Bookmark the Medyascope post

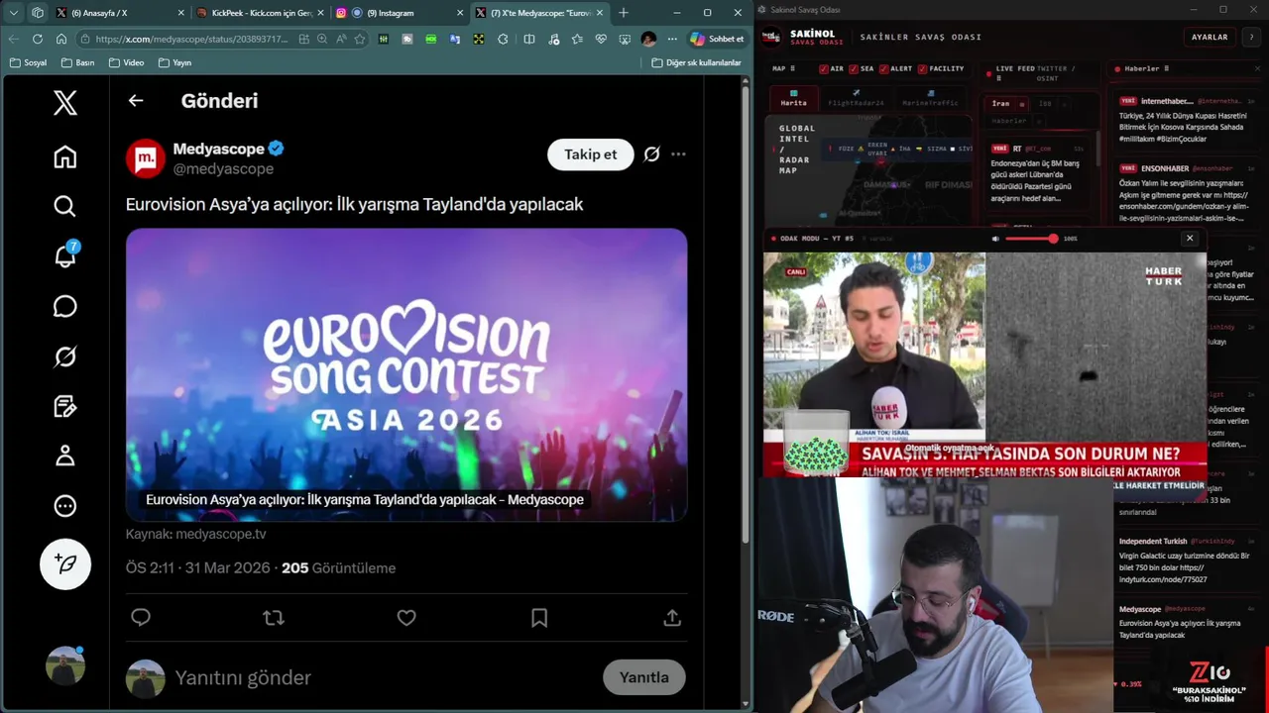(539, 618)
